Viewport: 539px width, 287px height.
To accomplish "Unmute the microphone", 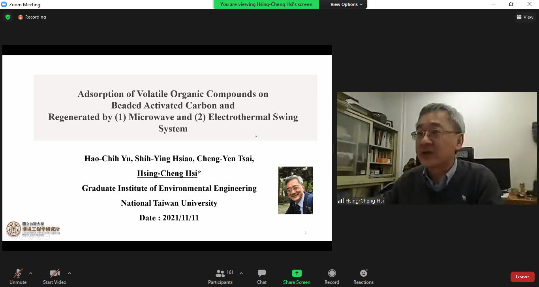I will tap(18, 276).
